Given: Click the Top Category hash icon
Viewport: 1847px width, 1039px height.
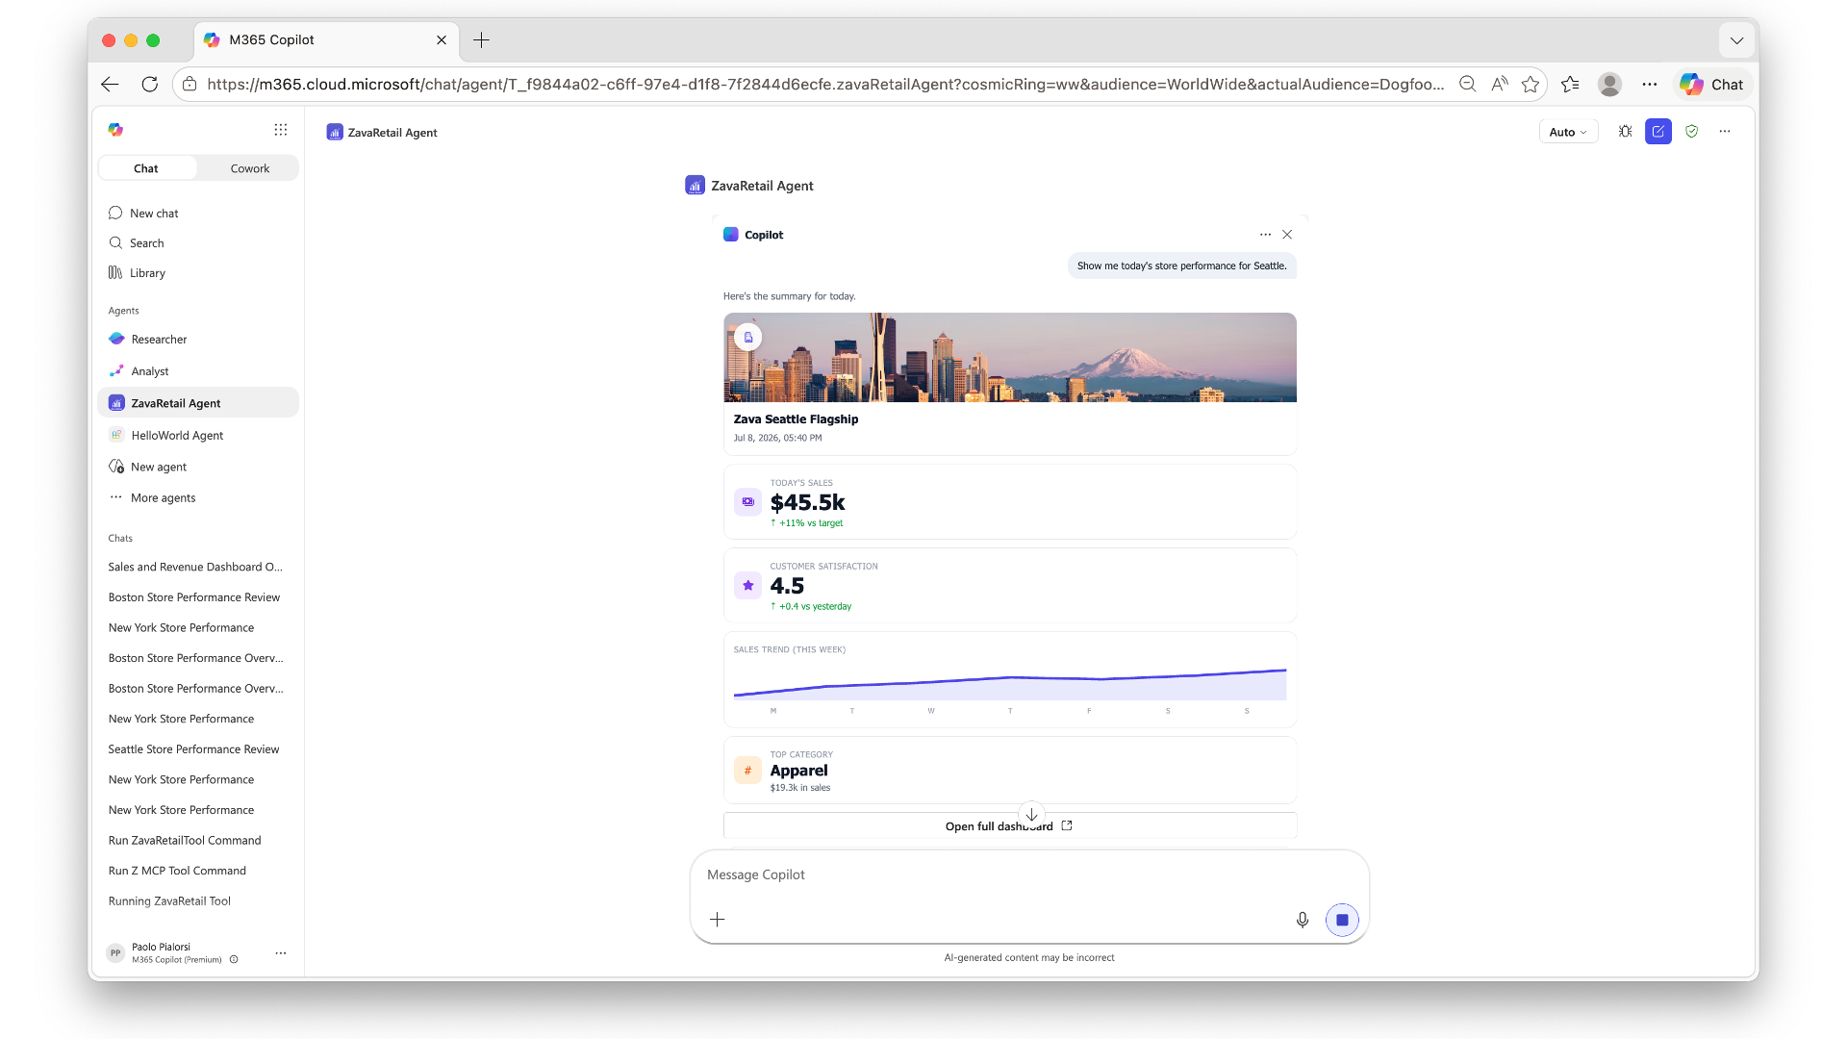Looking at the screenshot, I should (747, 771).
